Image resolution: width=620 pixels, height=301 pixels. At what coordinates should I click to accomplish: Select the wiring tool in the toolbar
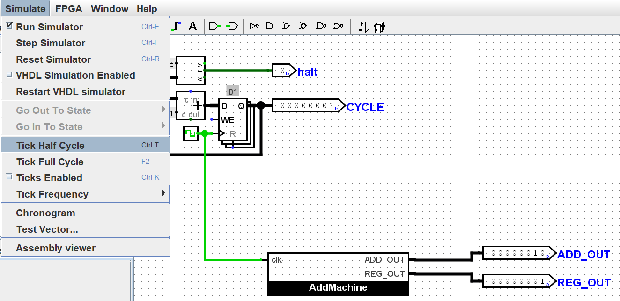point(177,26)
